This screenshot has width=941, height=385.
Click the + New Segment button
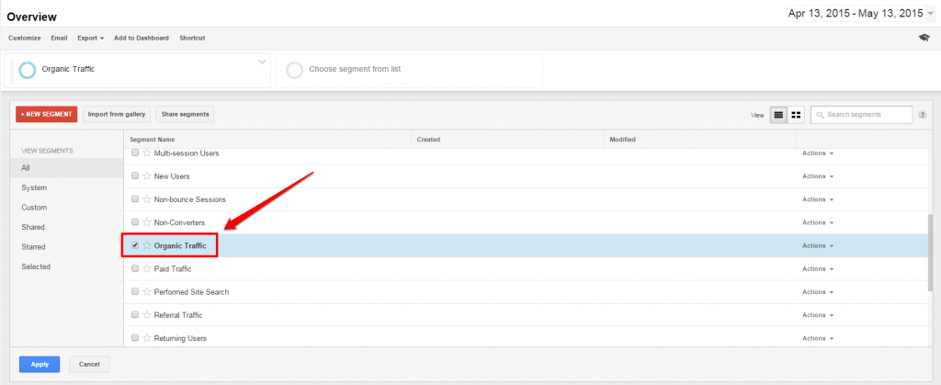(x=47, y=114)
